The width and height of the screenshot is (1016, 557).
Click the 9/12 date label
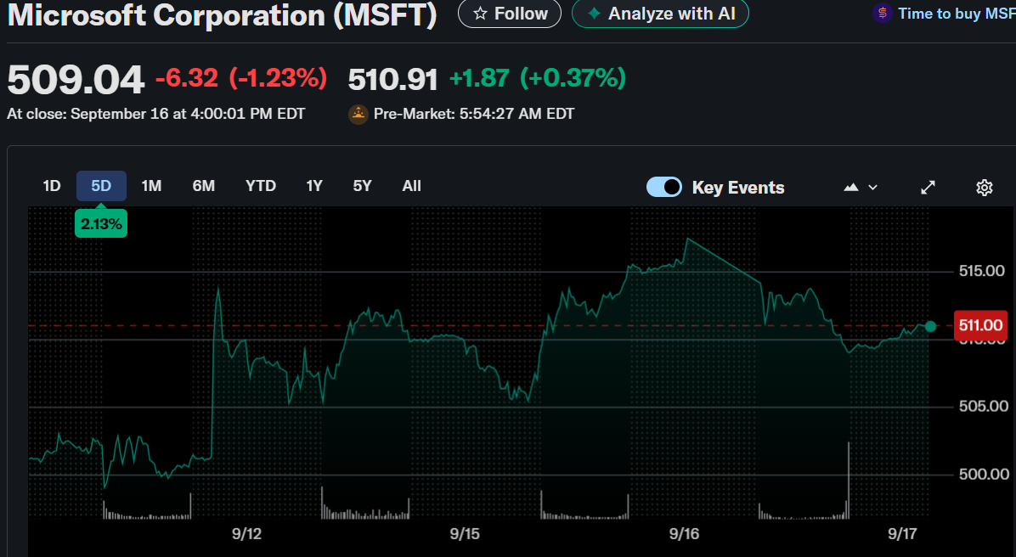[247, 534]
